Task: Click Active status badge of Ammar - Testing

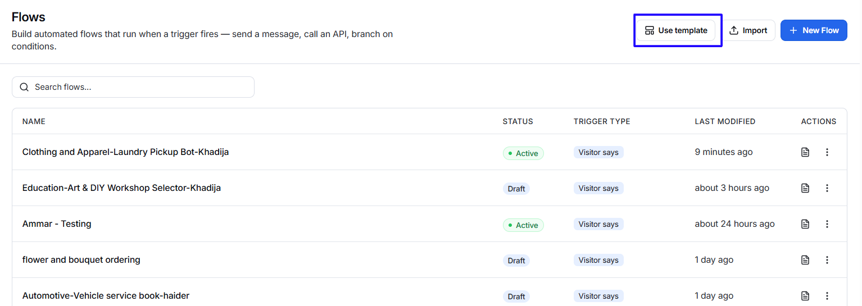Action: pos(523,225)
